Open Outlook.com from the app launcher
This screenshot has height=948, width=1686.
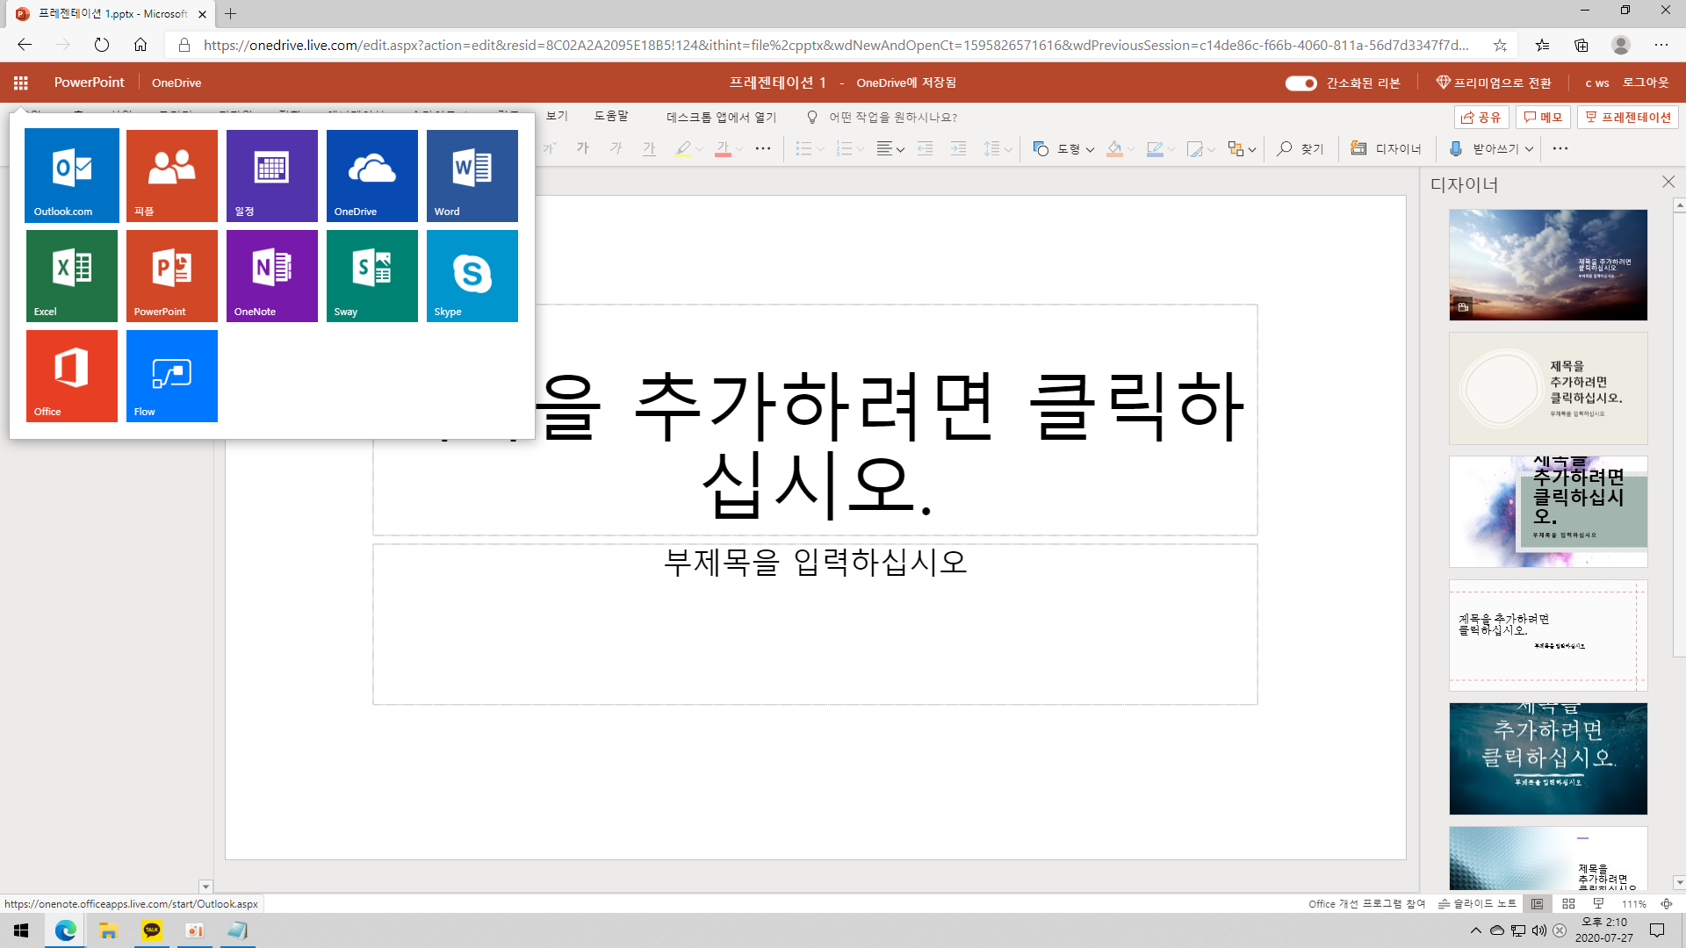[x=72, y=176]
